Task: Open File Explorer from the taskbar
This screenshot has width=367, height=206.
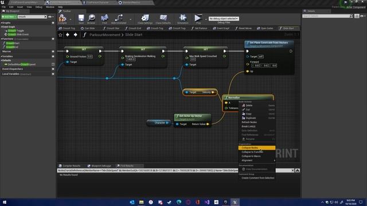Action: pyautogui.click(x=142, y=202)
